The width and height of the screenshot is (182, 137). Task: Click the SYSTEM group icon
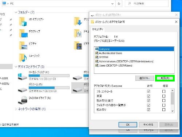[x=97, y=57]
